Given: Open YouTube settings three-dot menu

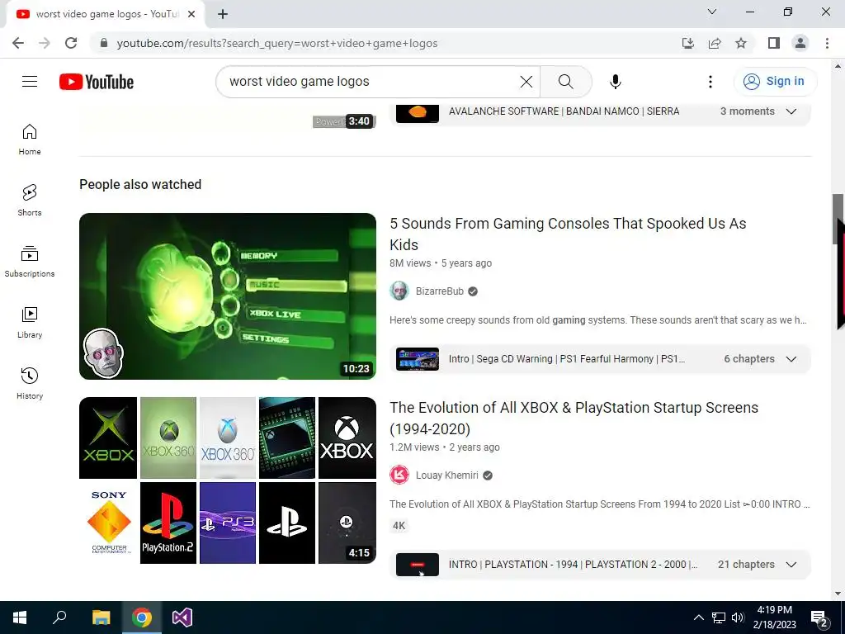Looking at the screenshot, I should [x=710, y=82].
